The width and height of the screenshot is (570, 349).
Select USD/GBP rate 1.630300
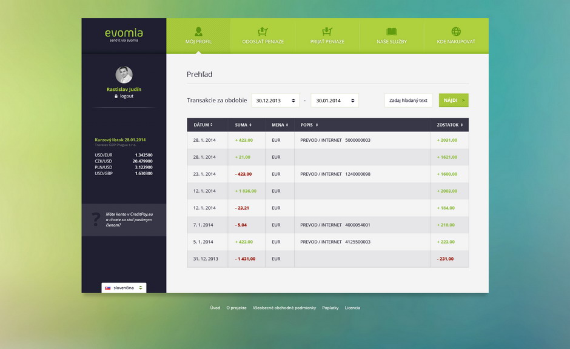[x=124, y=174]
